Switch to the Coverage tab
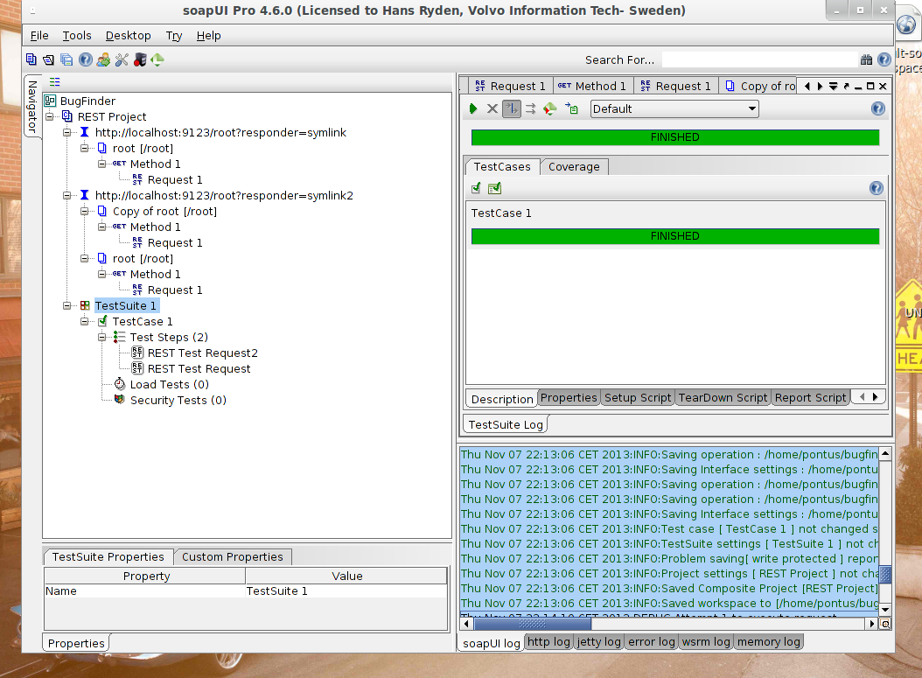Screen dimensions: 922x678 pos(574,167)
